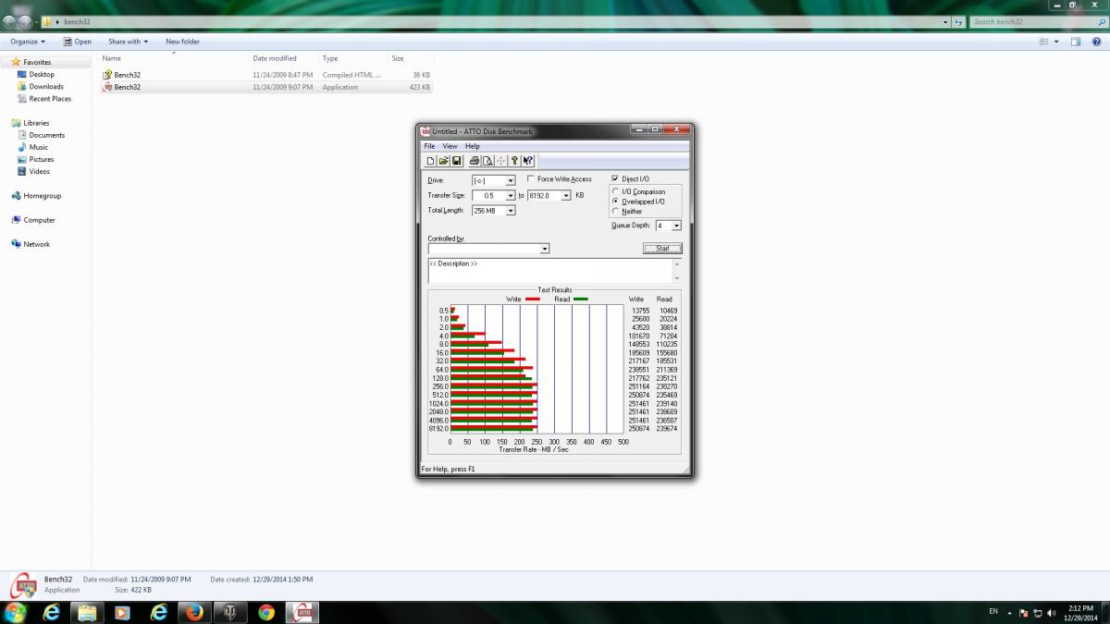Open the view options arrow in Explorer
This screenshot has width=1110, height=624.
tap(1056, 42)
